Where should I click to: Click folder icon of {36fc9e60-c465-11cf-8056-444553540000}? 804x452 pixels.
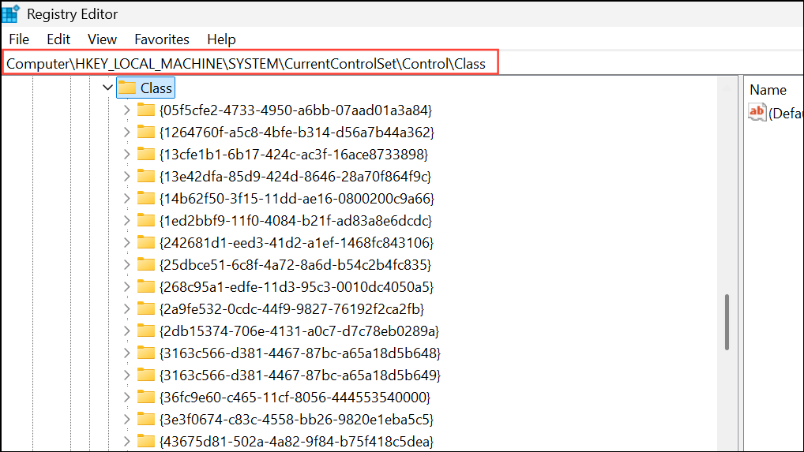(146, 397)
